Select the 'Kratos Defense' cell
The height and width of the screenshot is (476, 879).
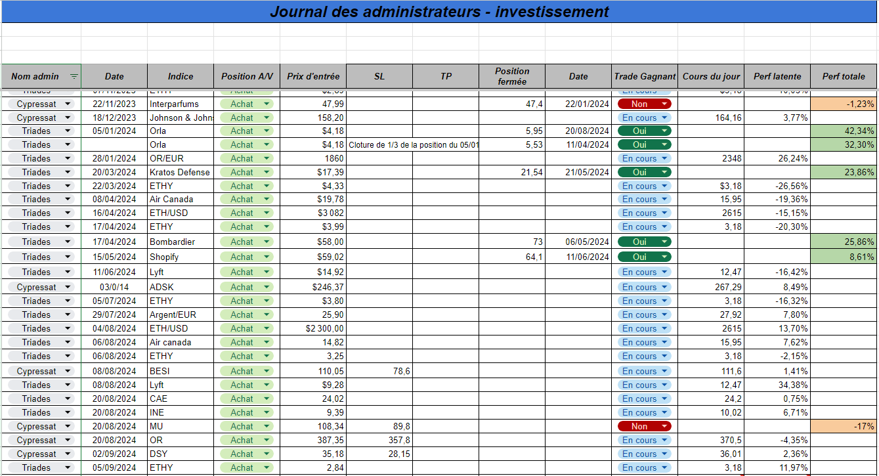point(181,172)
